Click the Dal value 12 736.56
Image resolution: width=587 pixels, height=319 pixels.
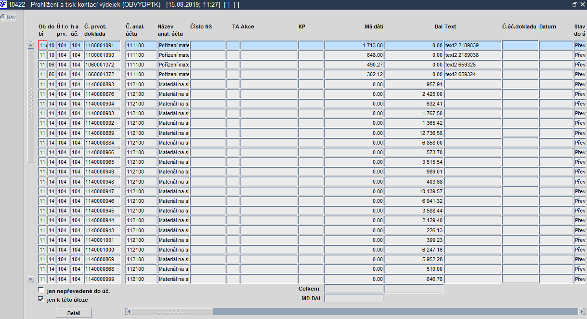tap(414, 133)
